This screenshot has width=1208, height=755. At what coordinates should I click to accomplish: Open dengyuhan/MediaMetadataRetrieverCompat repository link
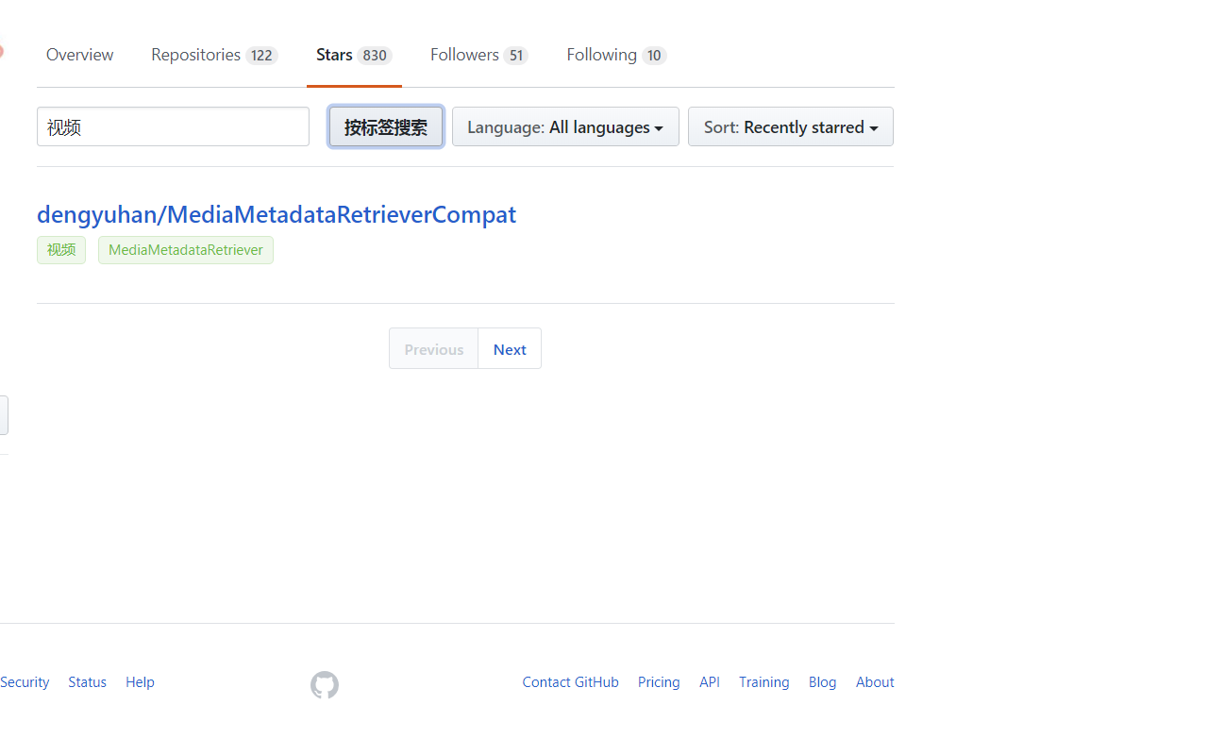pyautogui.click(x=277, y=214)
